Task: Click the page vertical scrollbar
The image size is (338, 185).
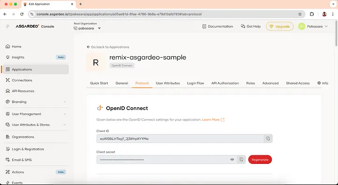Action: pyautogui.click(x=336, y=33)
